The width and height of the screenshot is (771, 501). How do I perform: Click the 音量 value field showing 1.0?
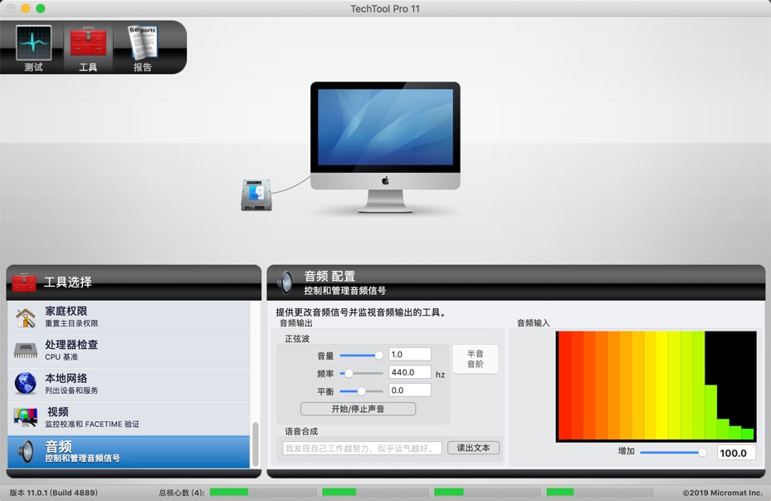pyautogui.click(x=410, y=354)
